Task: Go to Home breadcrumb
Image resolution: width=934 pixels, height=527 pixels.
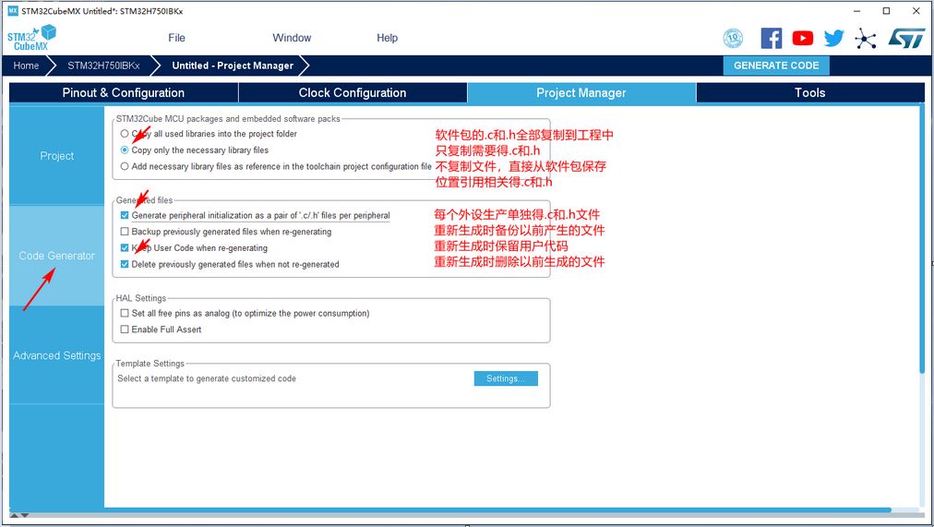Action: (26, 66)
